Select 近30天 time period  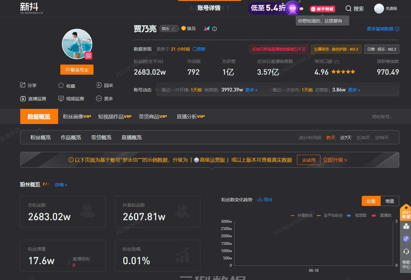[363, 138]
